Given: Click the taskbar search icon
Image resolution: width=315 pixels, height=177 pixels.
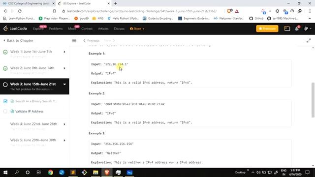Looking at the screenshot, I should point(17,173).
